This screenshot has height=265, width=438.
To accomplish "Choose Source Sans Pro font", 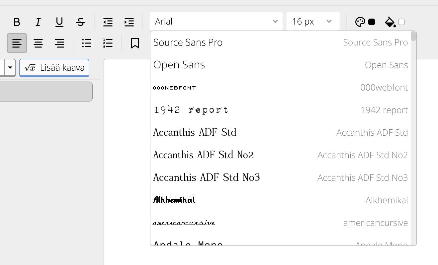I will click(281, 42).
